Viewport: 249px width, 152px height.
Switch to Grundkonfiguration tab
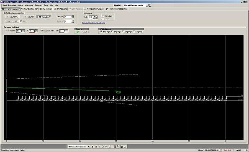pyautogui.click(x=30, y=9)
